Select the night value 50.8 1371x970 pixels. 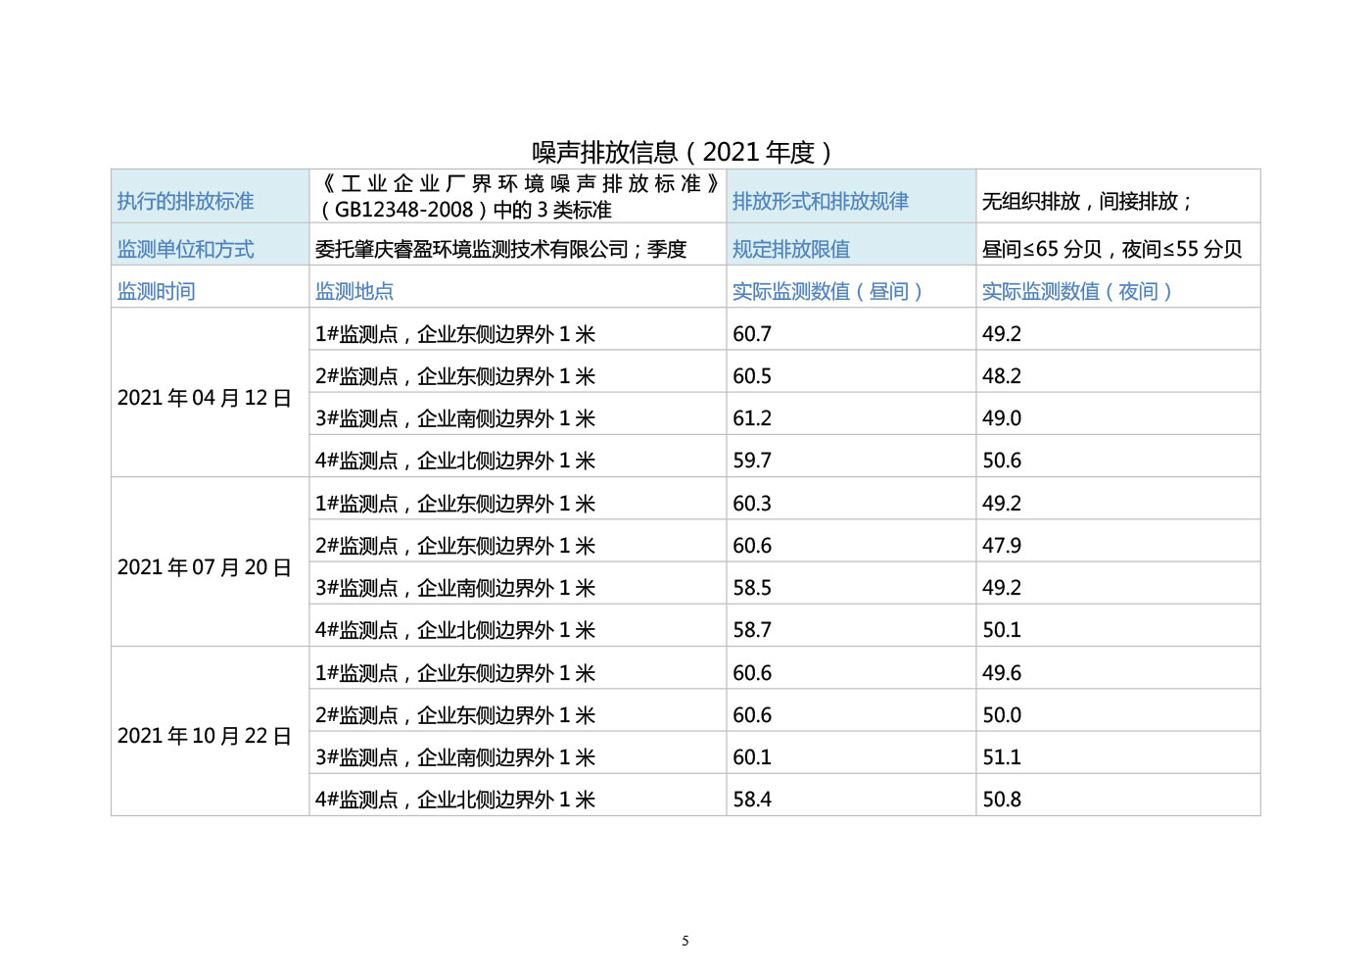[x=1118, y=795]
